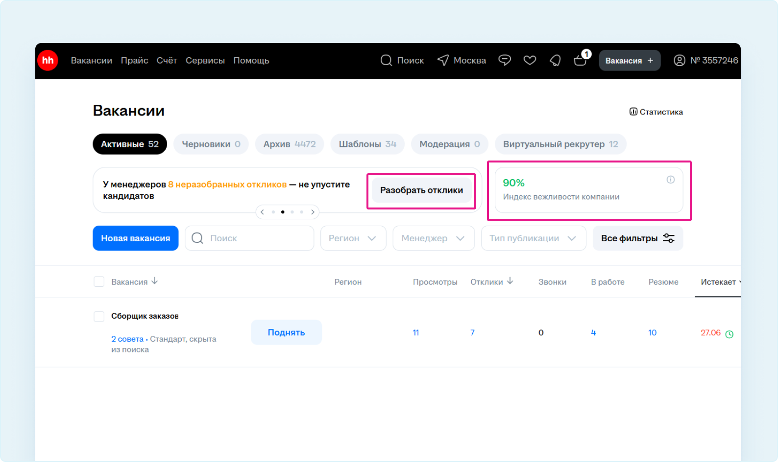
Task: Open the 90% Индекс вежливости card
Action: tap(589, 190)
